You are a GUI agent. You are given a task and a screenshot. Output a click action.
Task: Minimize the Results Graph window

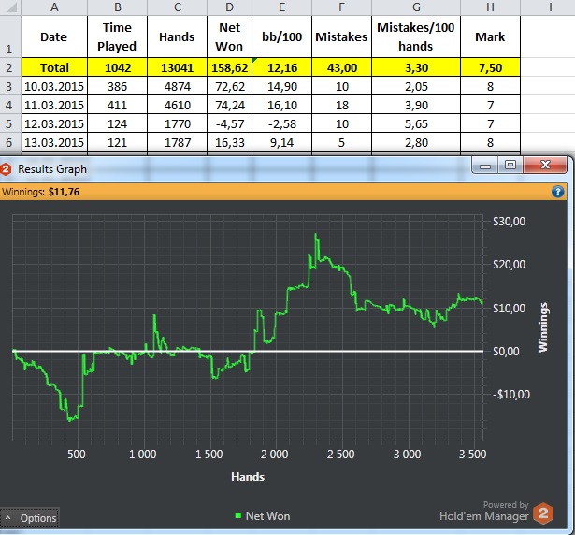(x=485, y=166)
